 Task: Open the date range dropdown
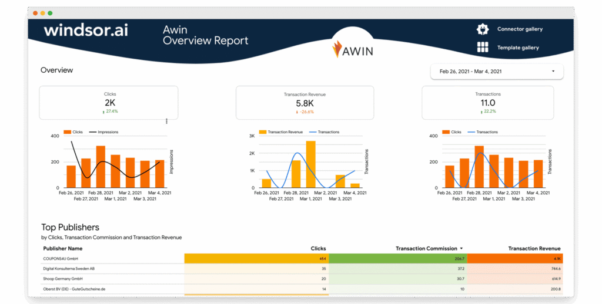(x=497, y=72)
